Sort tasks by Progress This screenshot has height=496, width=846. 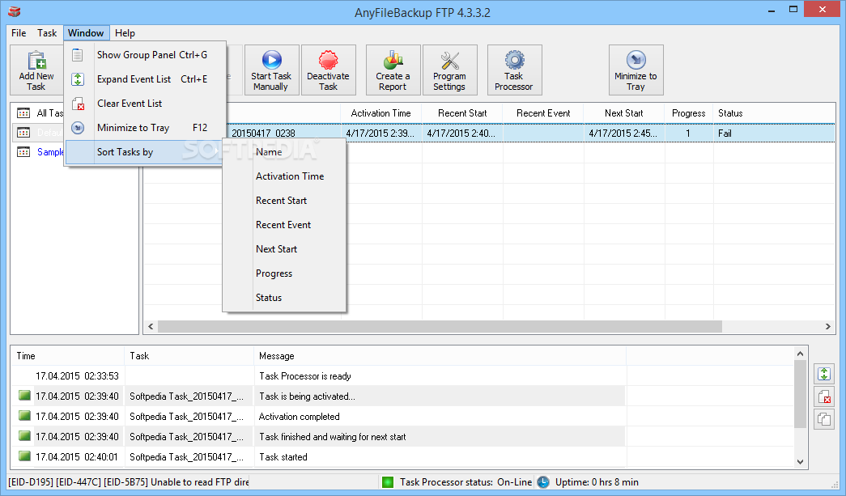point(284,273)
